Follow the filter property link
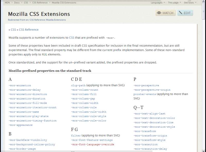Screen dimensions: 206x152 (x=75, y=135)
